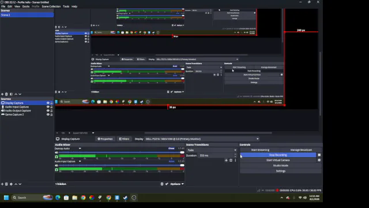Expand the Fade transition dropdown
Viewport: 369px width, 208px height.
pos(212,150)
